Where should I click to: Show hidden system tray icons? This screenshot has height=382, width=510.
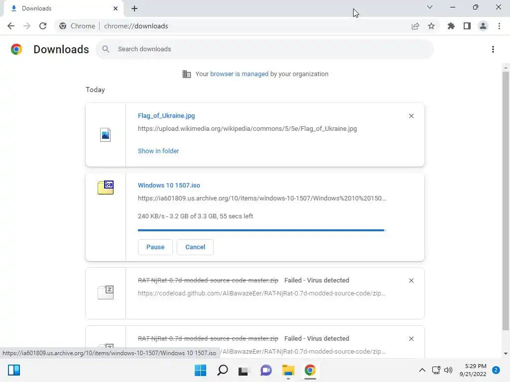(x=422, y=370)
